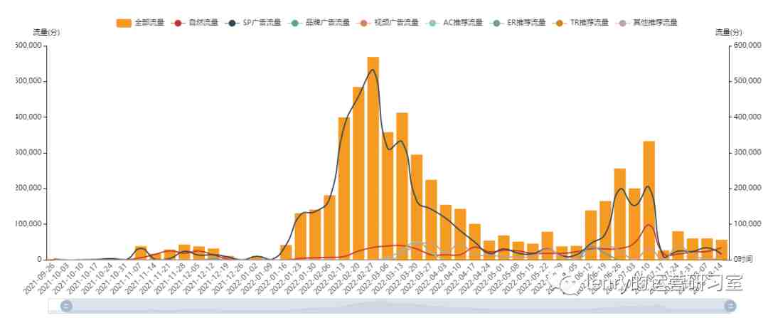Click the right zoom slider handle
Image resolution: width=768 pixels, height=318 pixels.
click(x=730, y=306)
